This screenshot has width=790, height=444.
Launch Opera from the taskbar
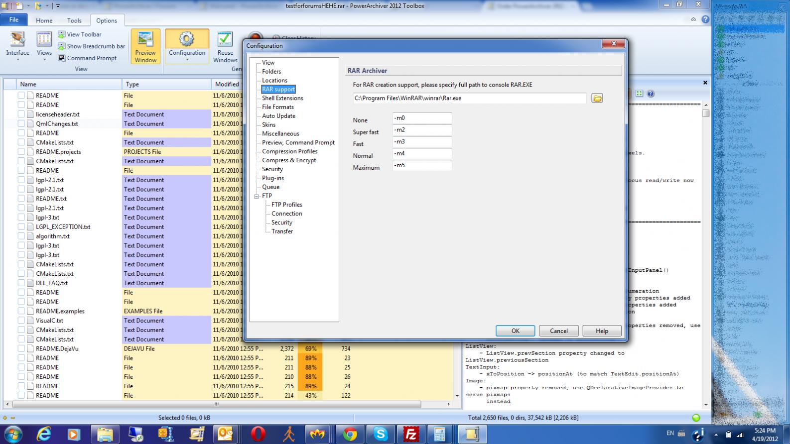coord(258,434)
